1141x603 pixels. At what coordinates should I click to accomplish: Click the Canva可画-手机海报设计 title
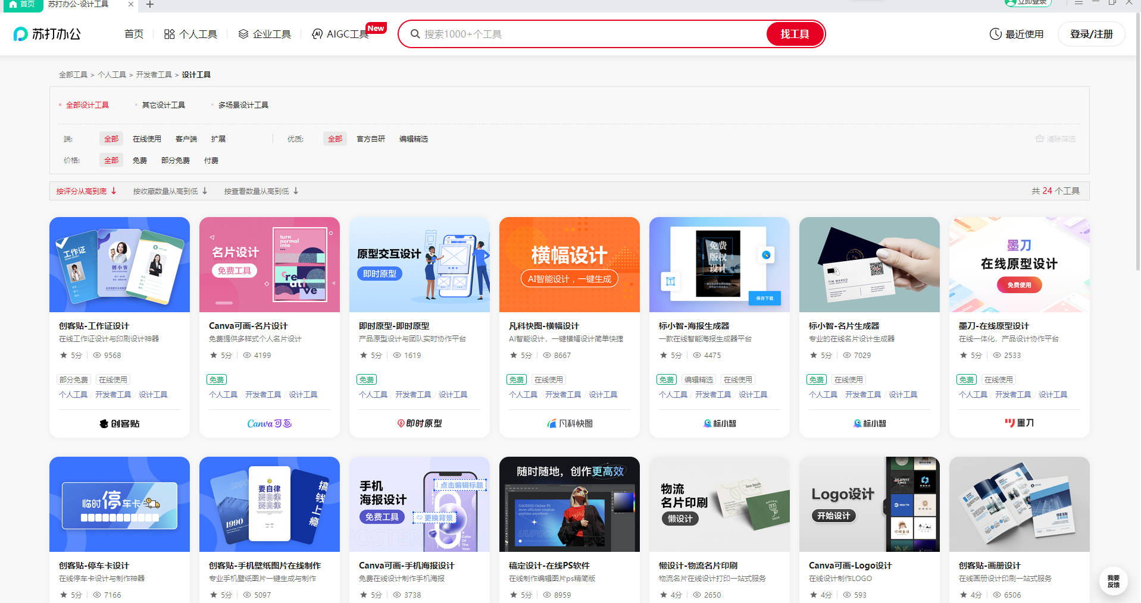406,566
